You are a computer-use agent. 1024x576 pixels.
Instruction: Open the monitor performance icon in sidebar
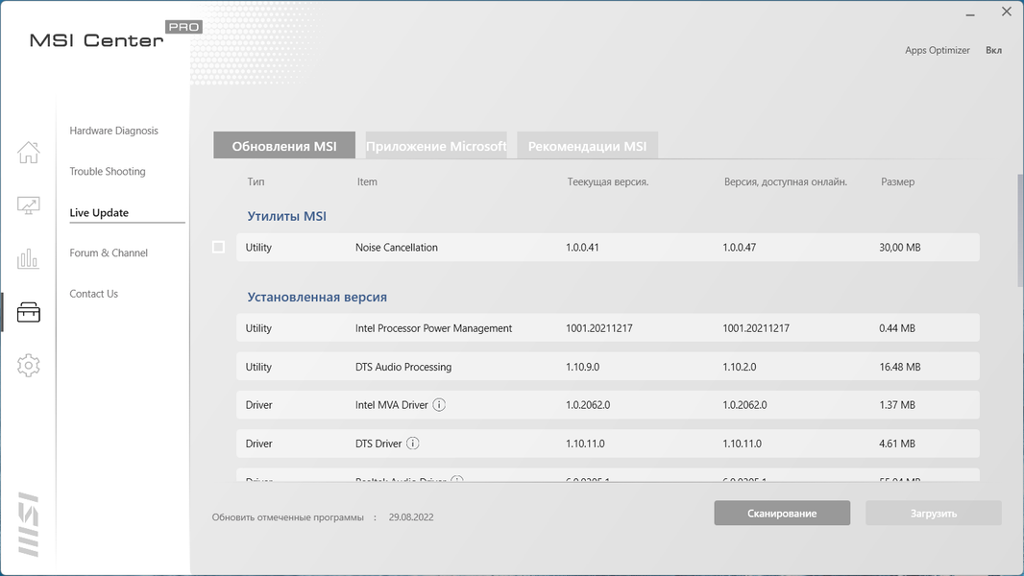(x=28, y=205)
